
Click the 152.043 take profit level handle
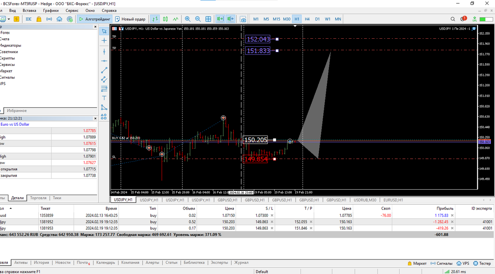(277, 39)
